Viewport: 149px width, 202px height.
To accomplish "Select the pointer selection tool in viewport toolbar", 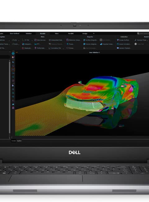I will coord(13,62).
